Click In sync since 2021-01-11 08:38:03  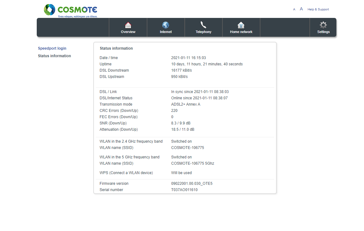click(200, 92)
